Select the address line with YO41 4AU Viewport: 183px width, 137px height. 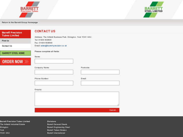point(63,37)
